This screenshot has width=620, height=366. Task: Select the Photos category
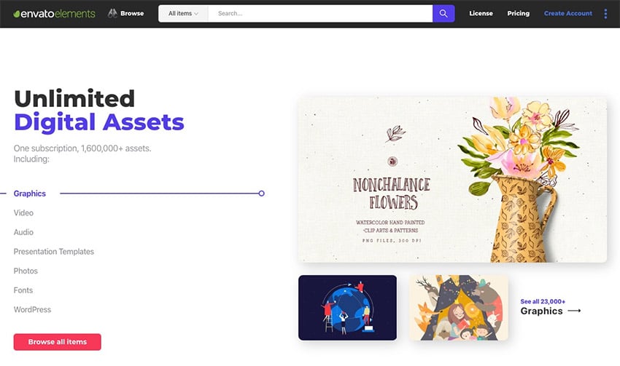(26, 271)
